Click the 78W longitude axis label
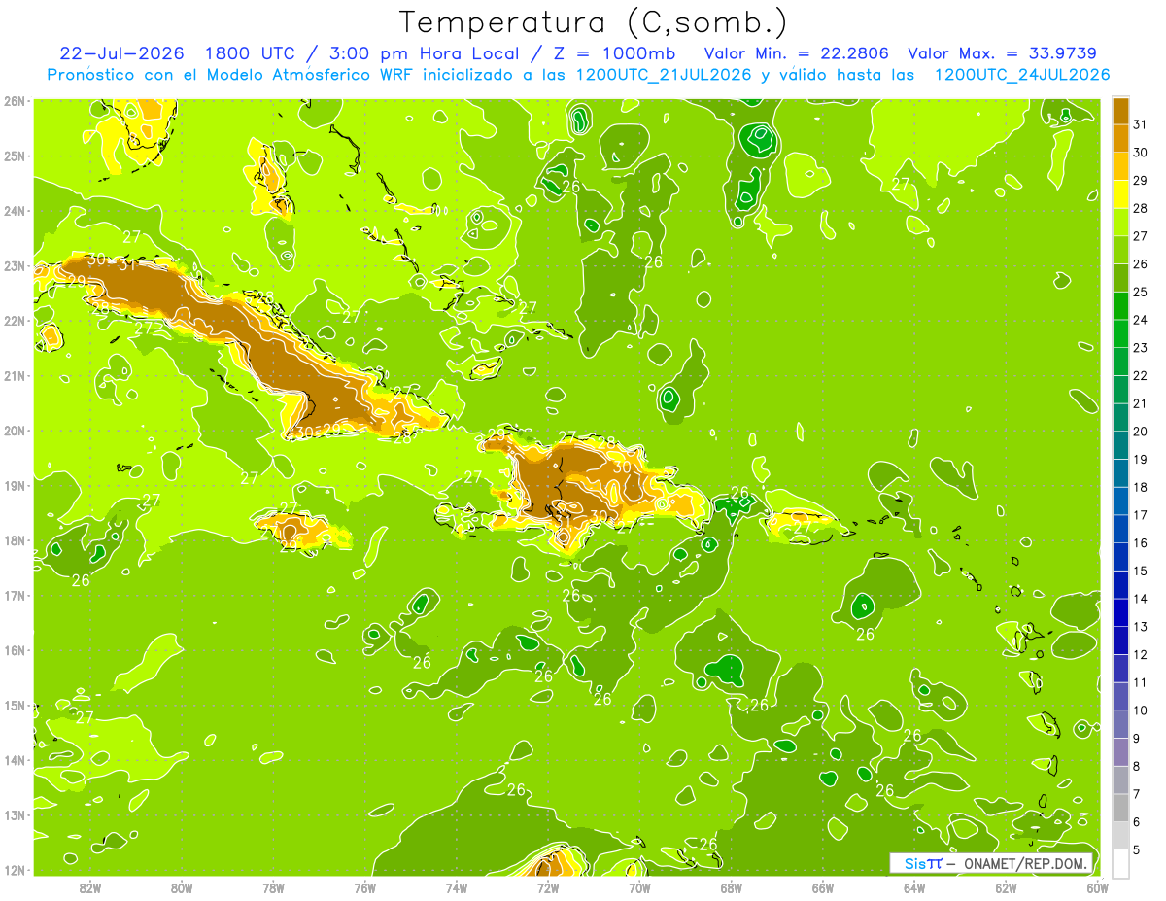The image size is (1166, 901). [273, 887]
